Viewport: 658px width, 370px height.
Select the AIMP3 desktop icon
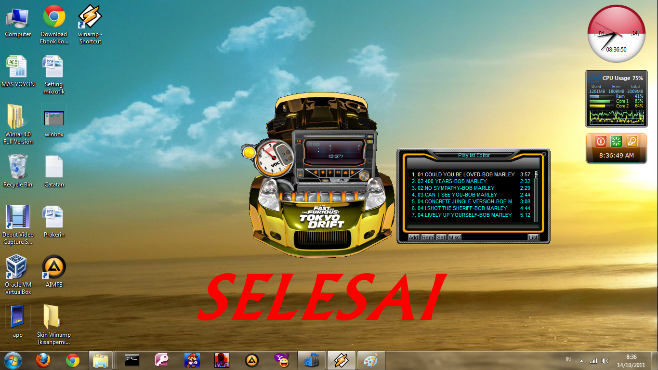[54, 271]
